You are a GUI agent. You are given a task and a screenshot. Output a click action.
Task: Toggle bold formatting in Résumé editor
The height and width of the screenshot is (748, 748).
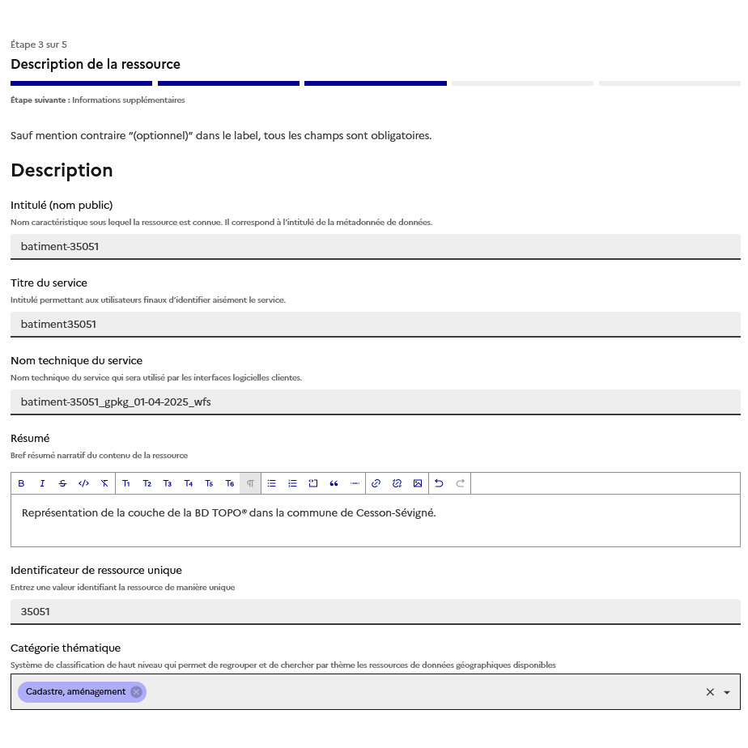[21, 483]
